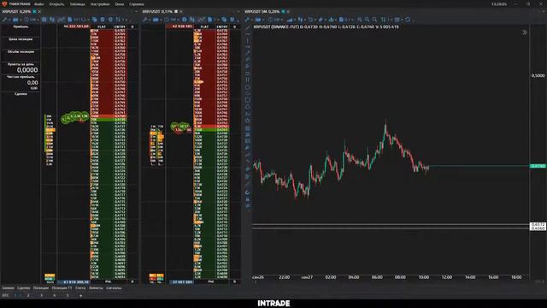Click the document icon in first order book toolbar
Viewport: 547px width, 308px height.
point(70,20)
